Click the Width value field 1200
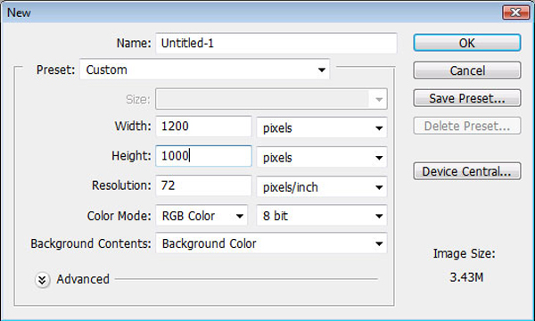The image size is (535, 321). pos(203,127)
